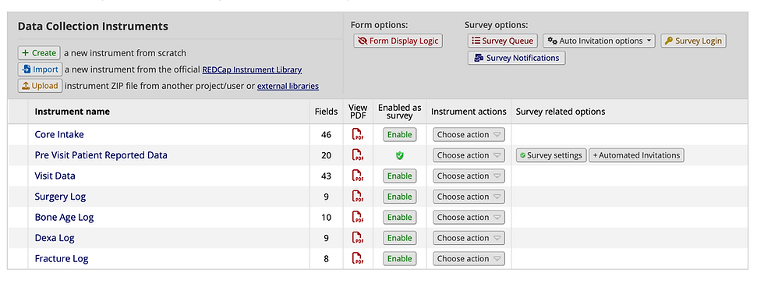Follow REDCap Instrument Library link
Viewport: 764px width, 284px height.
pos(252,69)
